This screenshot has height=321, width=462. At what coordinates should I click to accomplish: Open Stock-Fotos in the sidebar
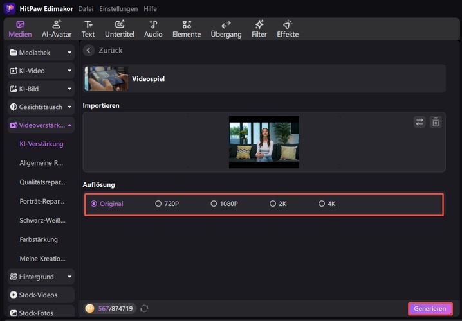41,312
